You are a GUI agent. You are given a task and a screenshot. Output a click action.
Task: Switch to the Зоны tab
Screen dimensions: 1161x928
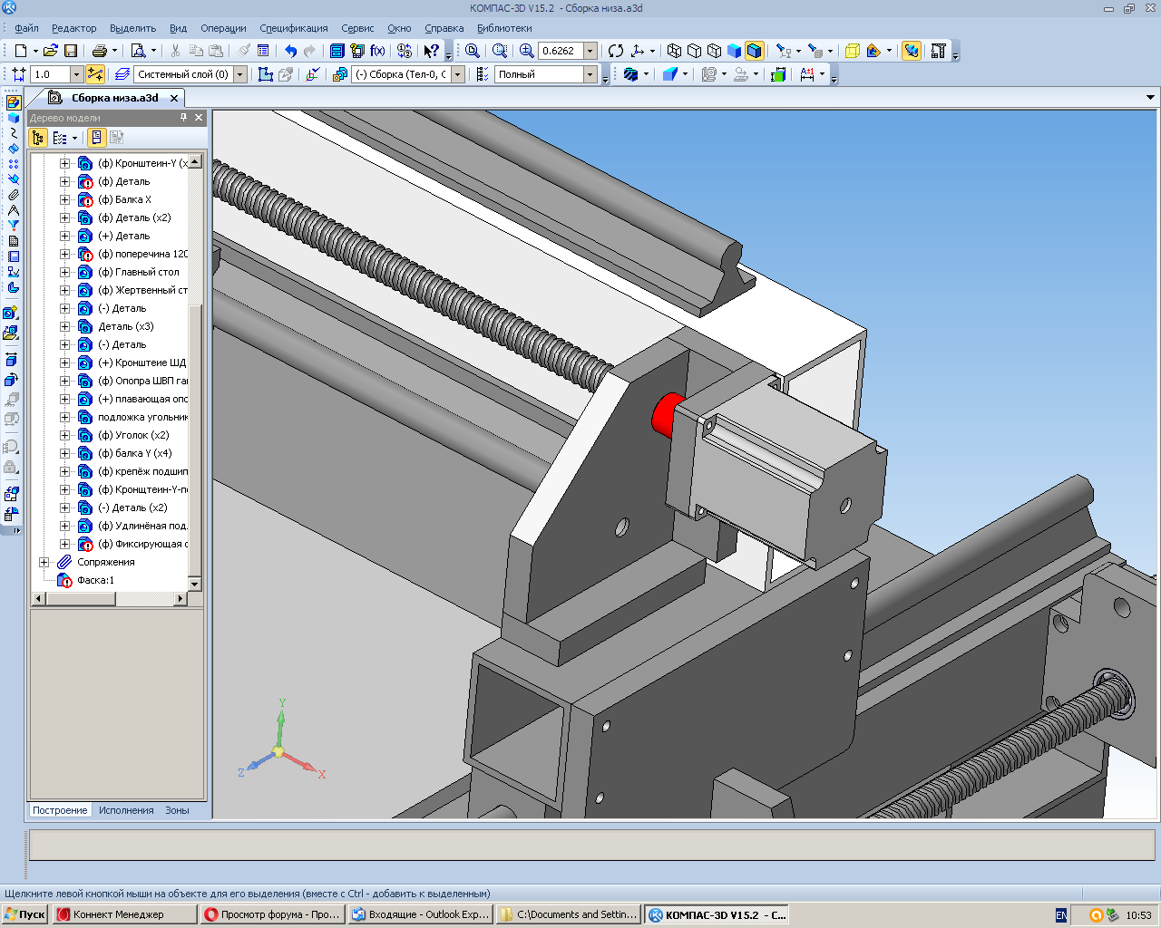coord(177,810)
